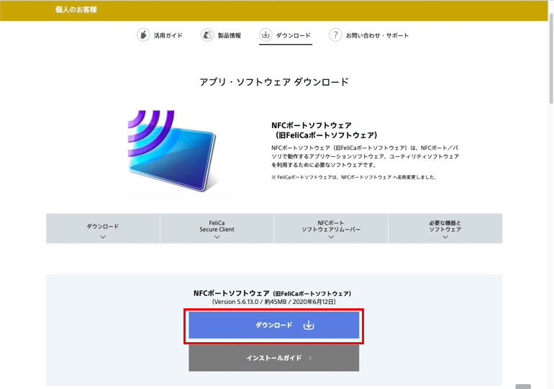Click the 活用ガイド hand icon
Image resolution: width=554 pixels, height=389 pixels.
click(143, 35)
